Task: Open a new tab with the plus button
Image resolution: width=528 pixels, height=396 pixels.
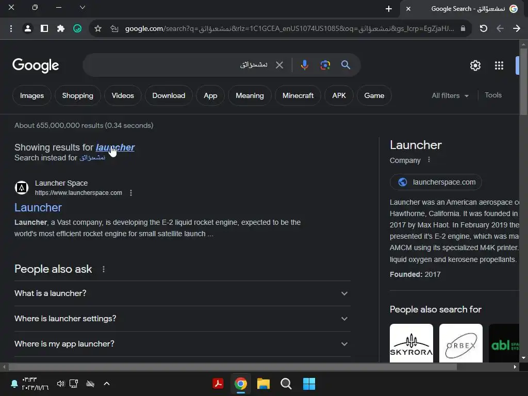Action: pyautogui.click(x=389, y=9)
